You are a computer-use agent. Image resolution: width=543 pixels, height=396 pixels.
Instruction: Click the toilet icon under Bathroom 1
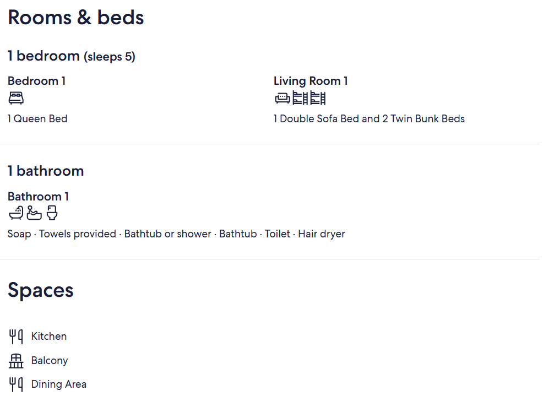pos(52,213)
